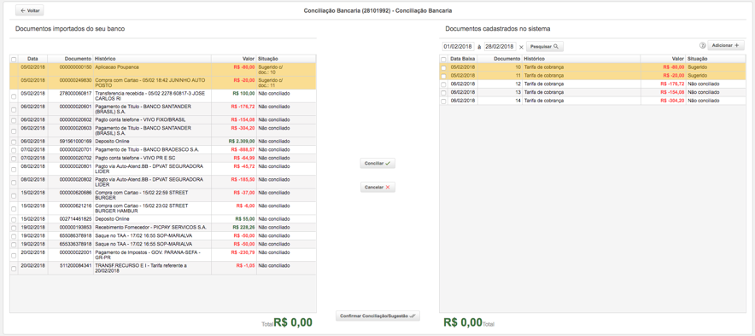Check the row for document 000000020801
The width and height of the screenshot is (755, 336).
(x=14, y=169)
